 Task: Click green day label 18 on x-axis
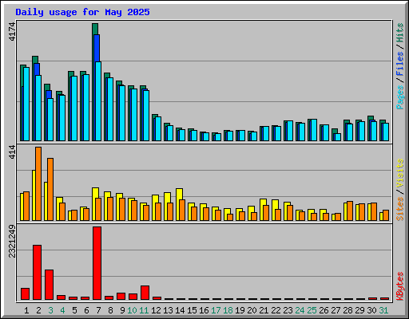(228, 310)
